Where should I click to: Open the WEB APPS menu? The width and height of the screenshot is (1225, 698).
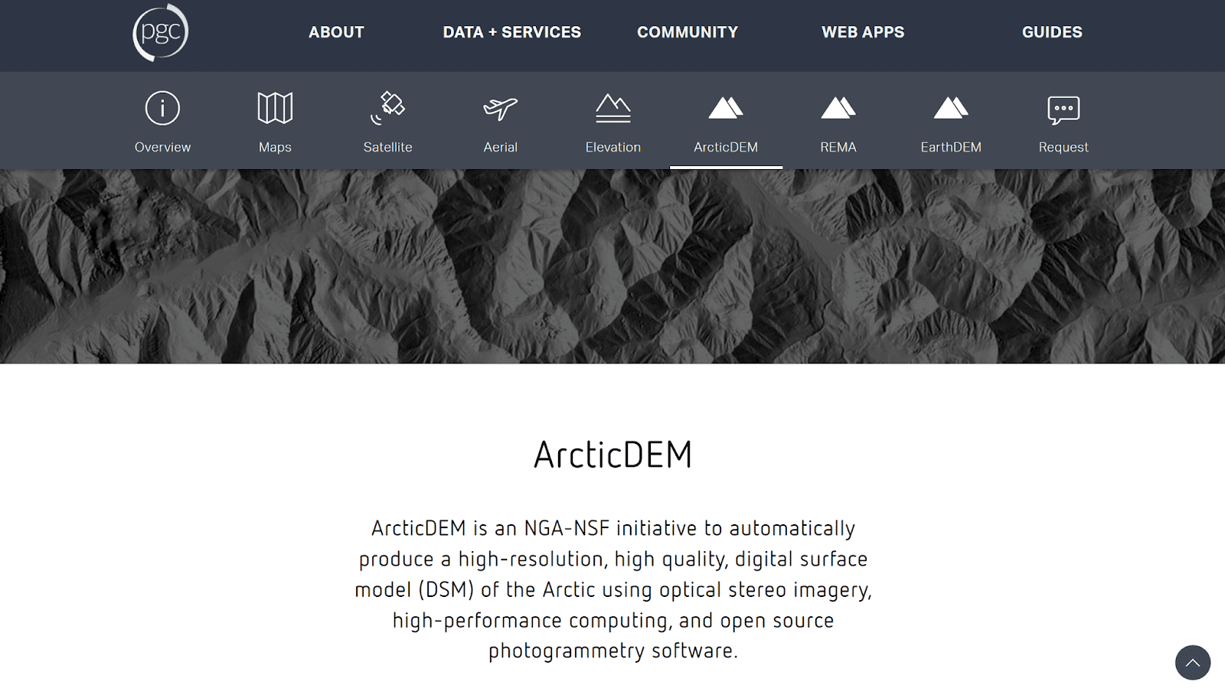863,32
